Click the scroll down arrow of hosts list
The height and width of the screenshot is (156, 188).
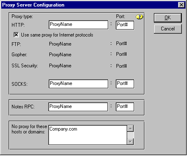130,142
